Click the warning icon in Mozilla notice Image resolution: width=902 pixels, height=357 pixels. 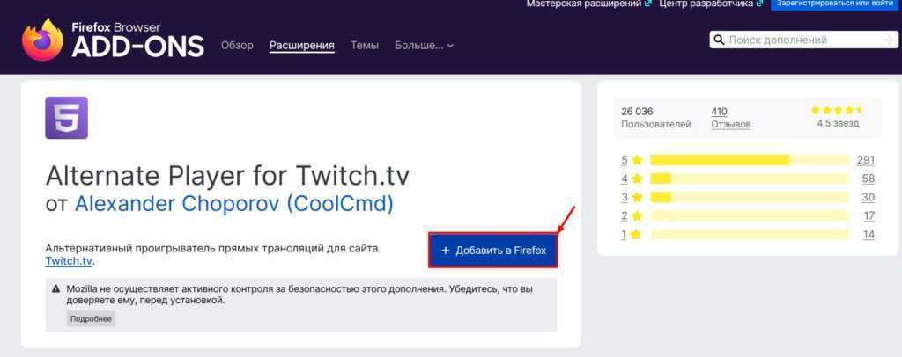56,288
